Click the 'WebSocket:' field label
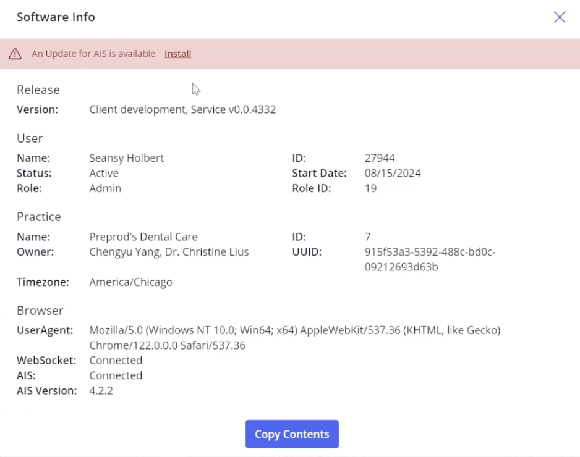580x457 pixels. click(x=46, y=361)
